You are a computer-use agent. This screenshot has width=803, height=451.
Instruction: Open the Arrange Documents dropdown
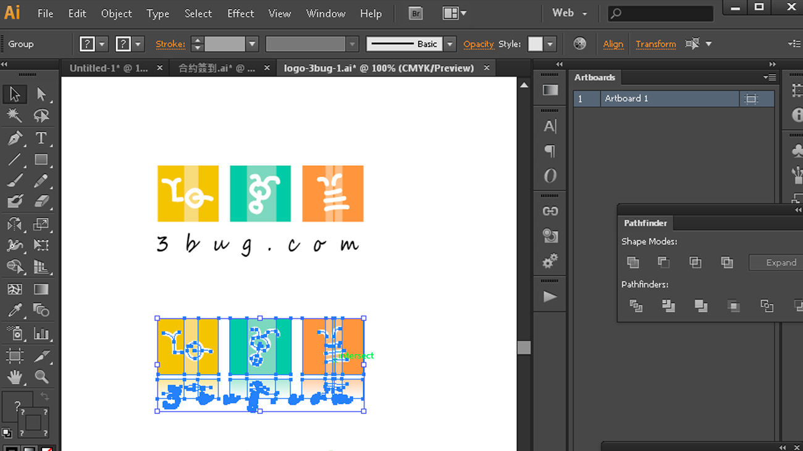click(455, 13)
